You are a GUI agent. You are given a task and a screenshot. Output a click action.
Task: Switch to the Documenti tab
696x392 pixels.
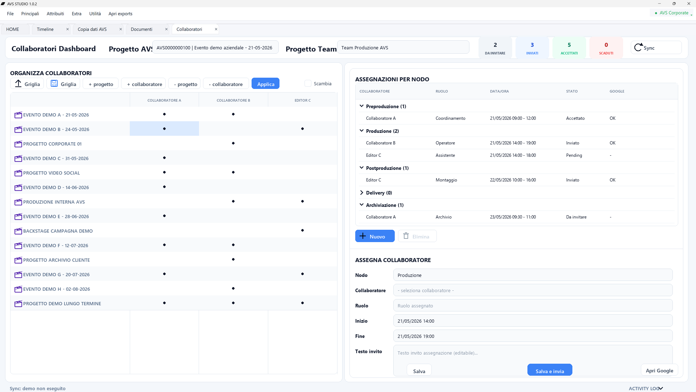coord(142,29)
